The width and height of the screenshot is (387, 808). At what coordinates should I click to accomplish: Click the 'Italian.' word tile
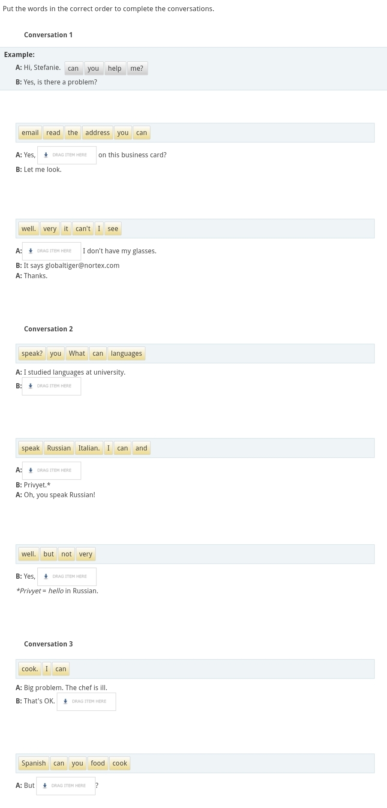(x=89, y=448)
